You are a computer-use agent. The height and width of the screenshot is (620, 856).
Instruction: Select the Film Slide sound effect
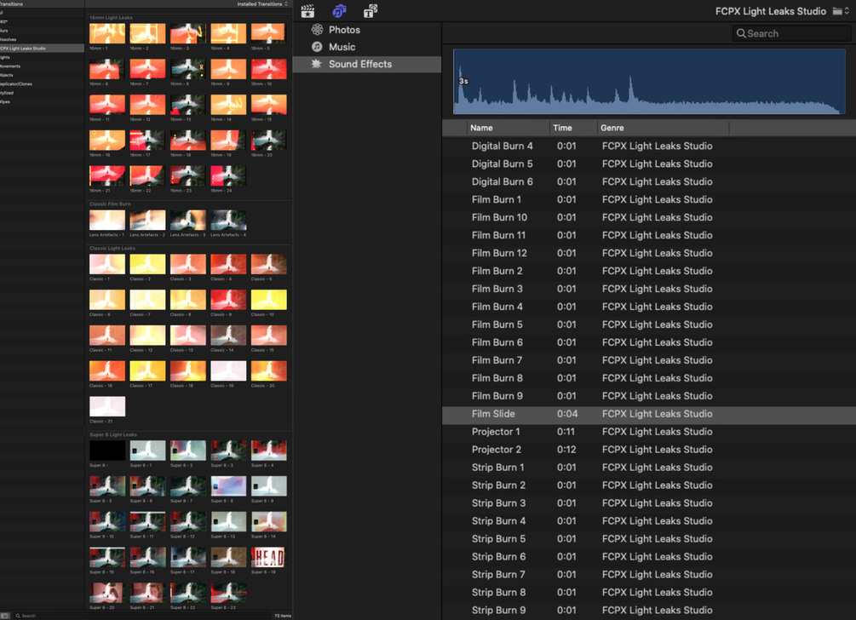(648, 414)
